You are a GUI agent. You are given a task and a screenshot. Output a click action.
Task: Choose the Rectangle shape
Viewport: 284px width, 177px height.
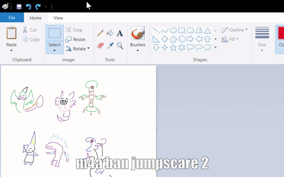182,30
